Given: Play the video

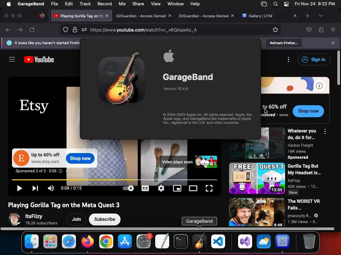Looking at the screenshot, I should (x=20, y=188).
